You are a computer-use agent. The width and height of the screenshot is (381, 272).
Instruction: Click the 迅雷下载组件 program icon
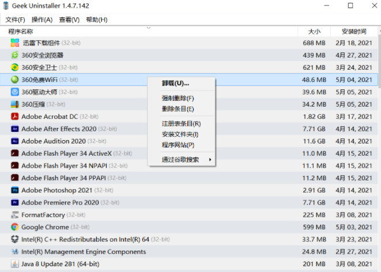click(x=15, y=43)
